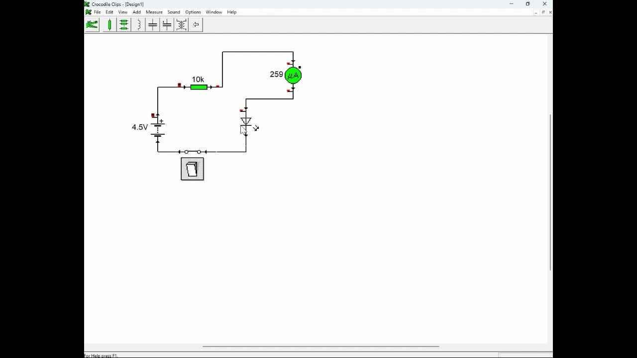Select the 4.5V battery component
637x358 pixels.
(158, 128)
